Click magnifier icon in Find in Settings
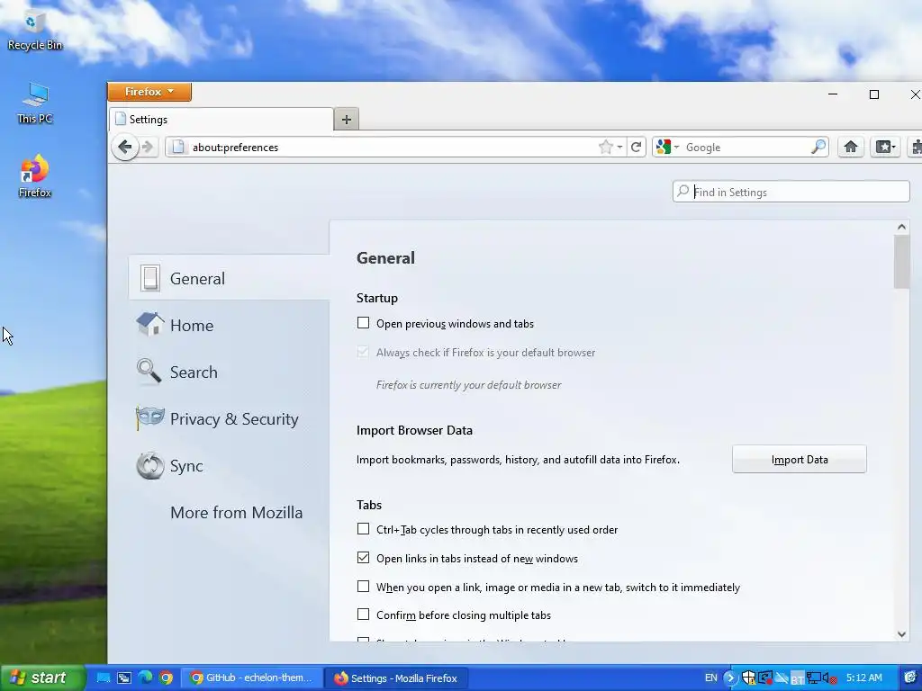Image resolution: width=922 pixels, height=691 pixels. pos(682,191)
